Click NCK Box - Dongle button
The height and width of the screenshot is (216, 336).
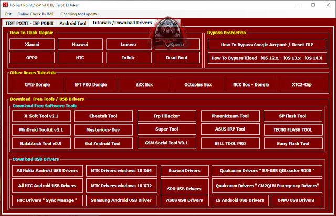pos(251,84)
